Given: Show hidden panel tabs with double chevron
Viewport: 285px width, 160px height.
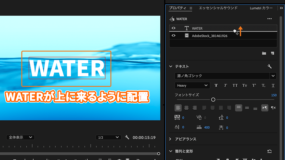Looking at the screenshot, I should tap(281, 8).
